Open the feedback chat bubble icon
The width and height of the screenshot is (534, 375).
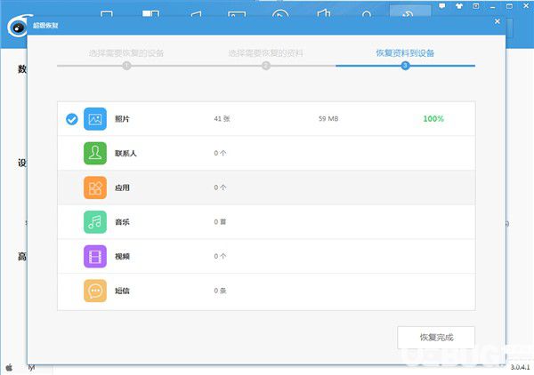[x=442, y=6]
